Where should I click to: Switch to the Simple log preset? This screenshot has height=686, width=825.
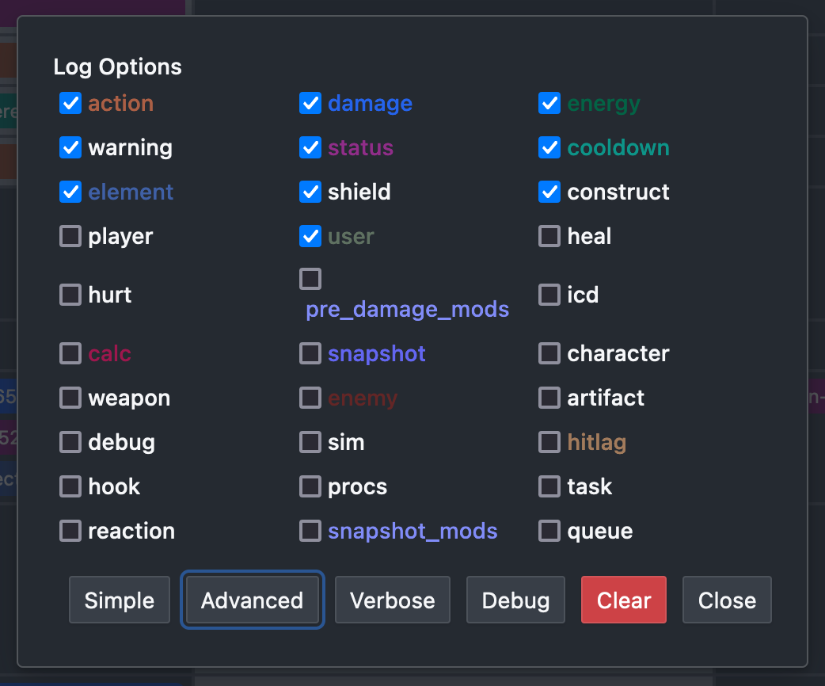(x=119, y=600)
